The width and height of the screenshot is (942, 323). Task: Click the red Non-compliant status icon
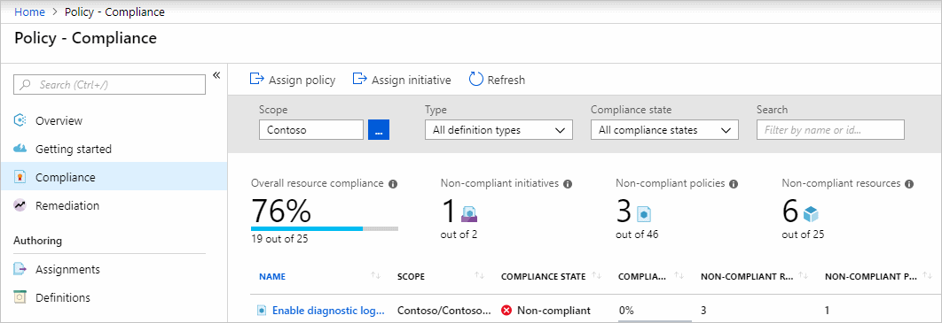506,311
